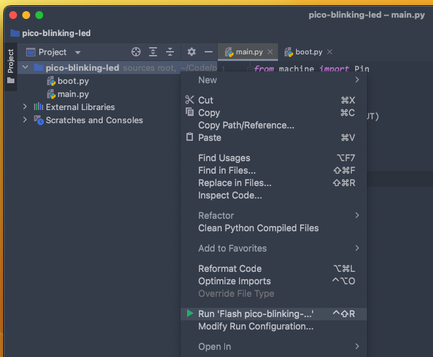This screenshot has height=357, width=433.
Task: Collapse the pico-blinking-led root folder
Action: tap(25, 67)
